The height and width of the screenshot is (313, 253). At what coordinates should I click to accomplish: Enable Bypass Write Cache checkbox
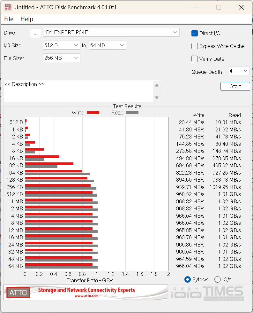[195, 46]
